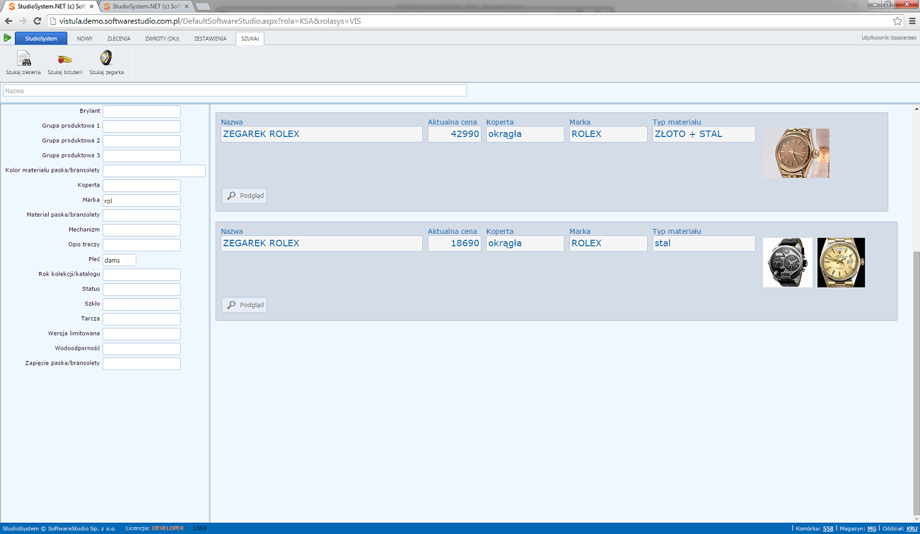
Task: Reload the page with the refresh icon
Action: point(37,21)
